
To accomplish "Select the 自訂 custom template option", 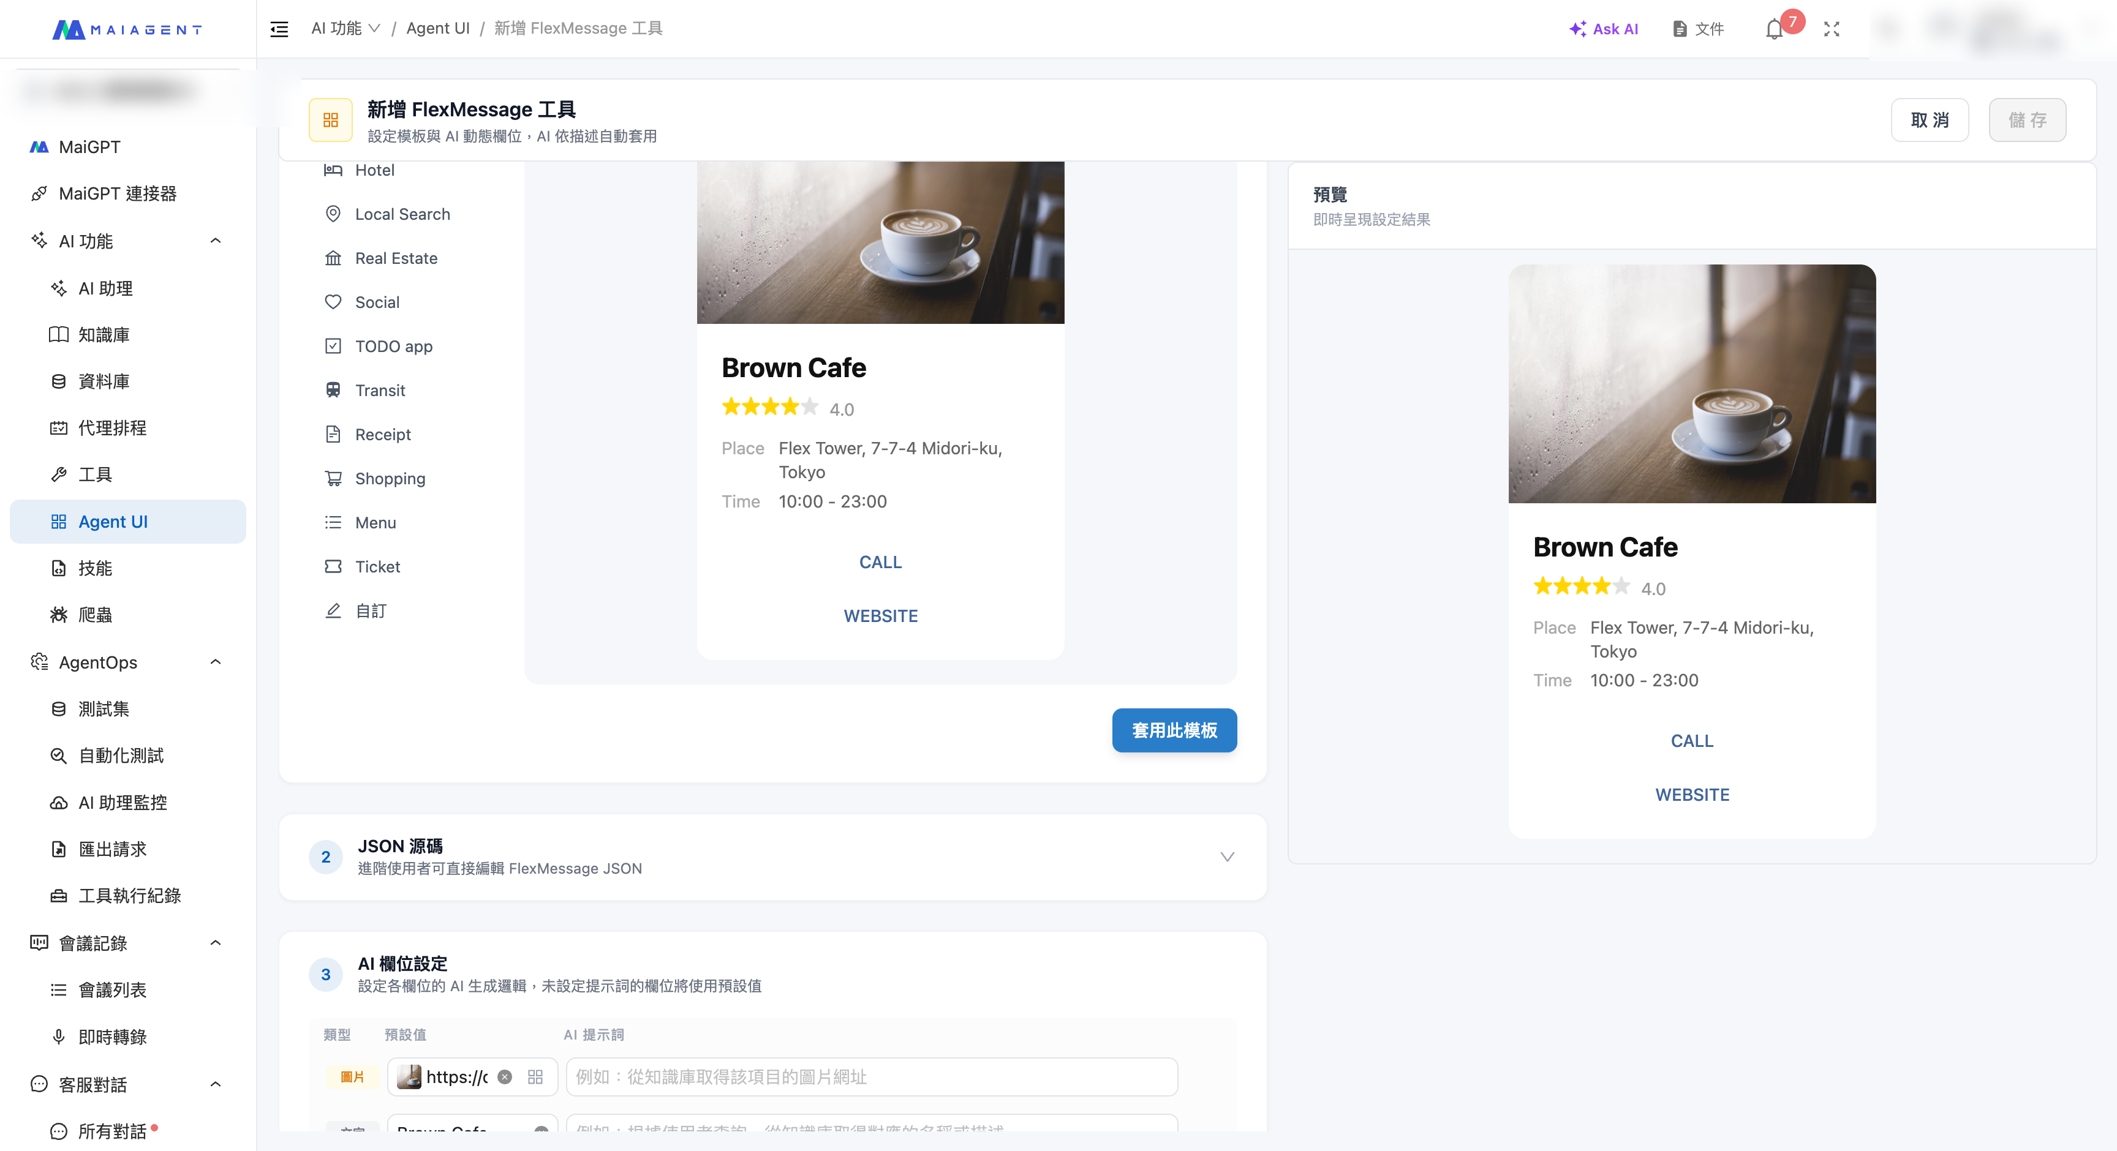I will coord(371,610).
